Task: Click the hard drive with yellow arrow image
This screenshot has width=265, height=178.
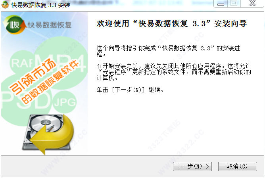Action: 48,134
